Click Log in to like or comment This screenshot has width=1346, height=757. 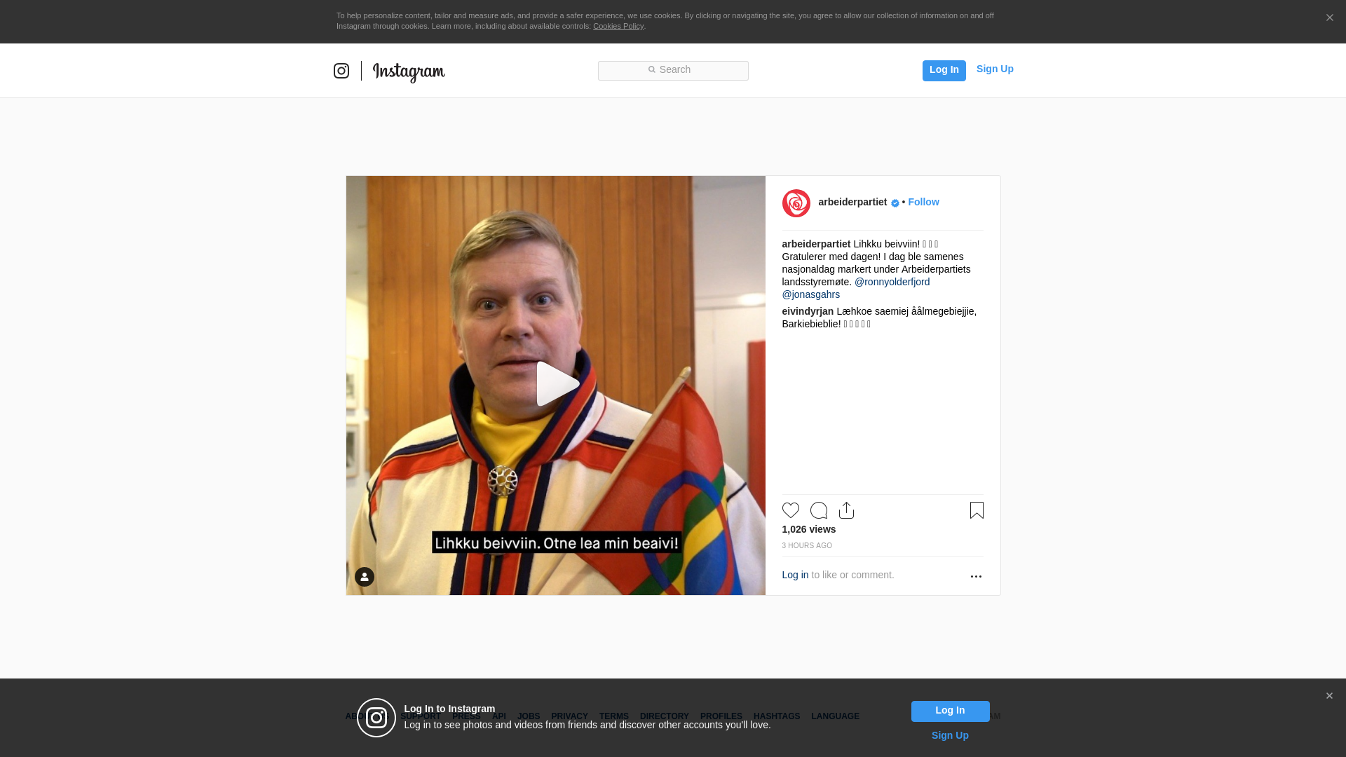click(795, 575)
